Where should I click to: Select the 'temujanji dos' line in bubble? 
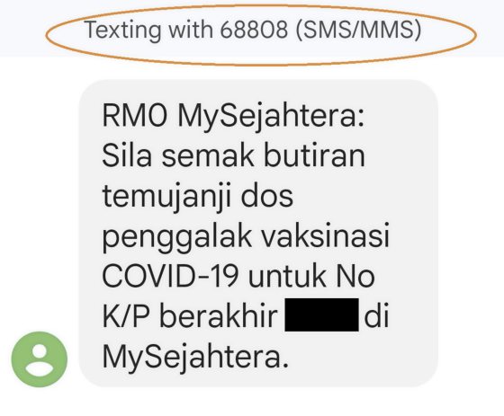coord(198,197)
